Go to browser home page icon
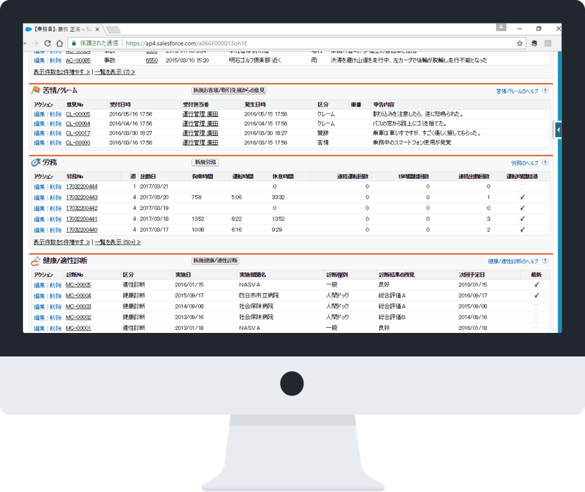 point(60,43)
